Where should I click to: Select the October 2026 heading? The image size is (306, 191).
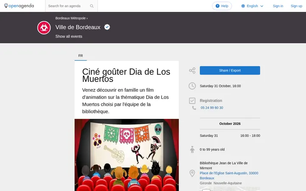pos(230,124)
